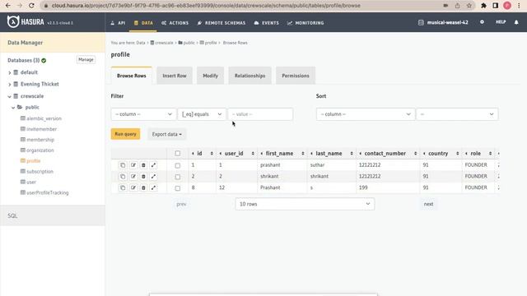Image resolution: width=527 pixels, height=296 pixels.
Task: Open the HELP link
Action: (501, 22)
